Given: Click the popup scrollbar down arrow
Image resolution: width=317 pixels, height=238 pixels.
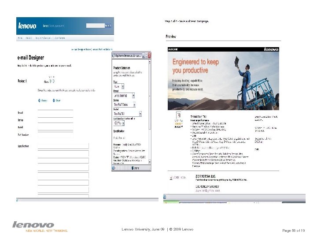Looking at the screenshot, I should point(150,162).
